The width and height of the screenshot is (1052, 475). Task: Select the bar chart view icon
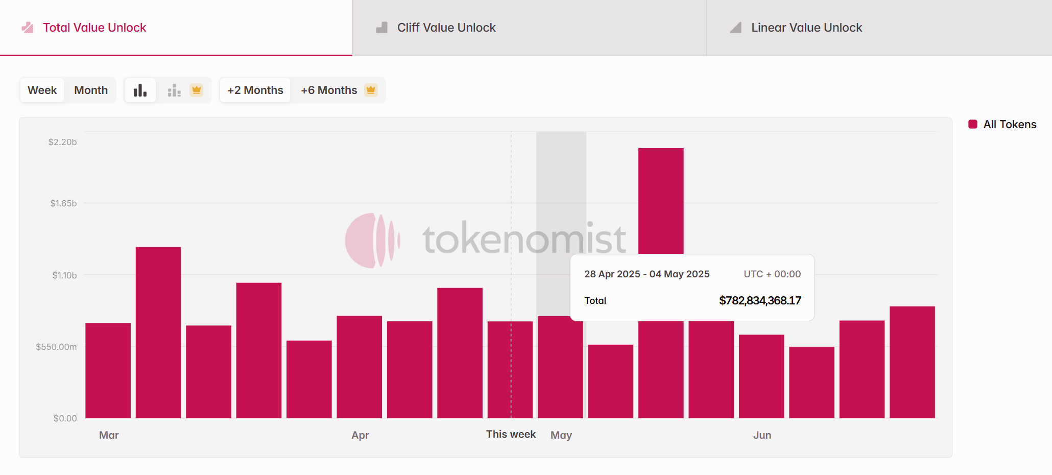pyautogui.click(x=140, y=90)
